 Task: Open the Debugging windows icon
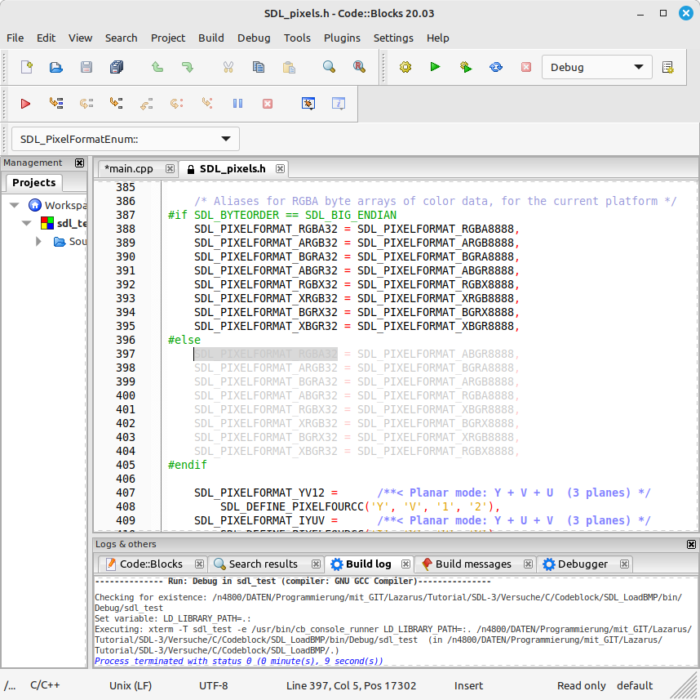click(x=308, y=104)
